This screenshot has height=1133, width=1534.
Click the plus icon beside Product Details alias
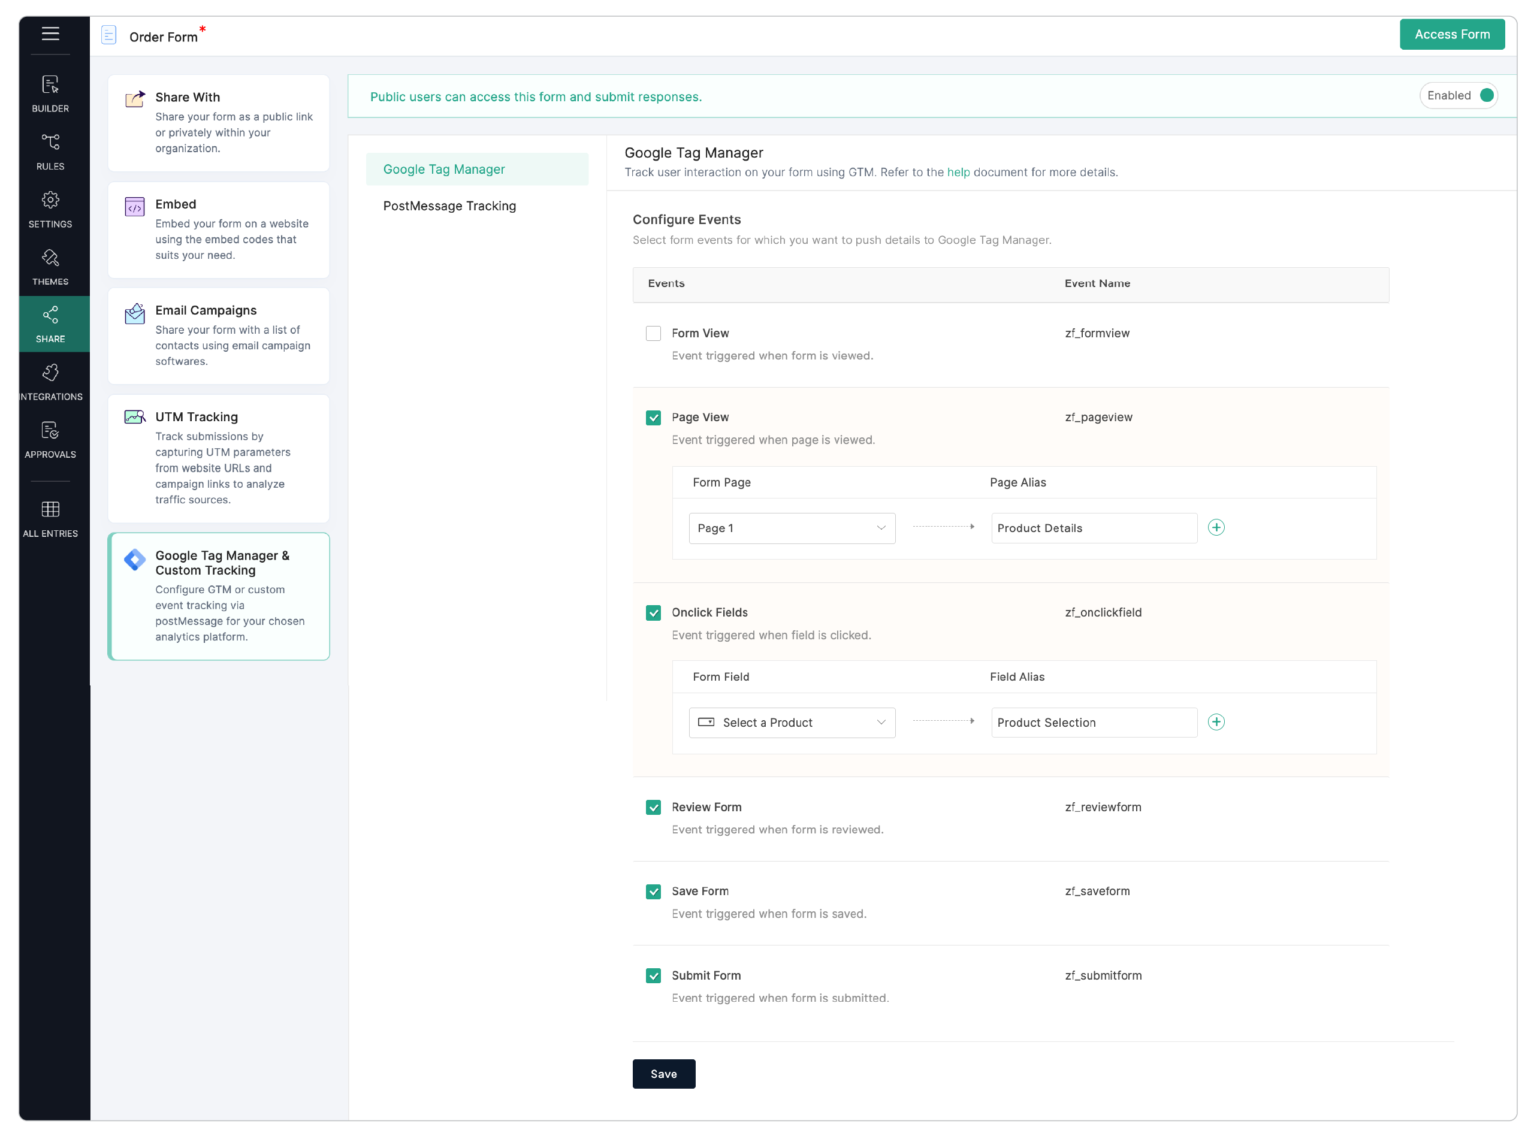[1216, 527]
